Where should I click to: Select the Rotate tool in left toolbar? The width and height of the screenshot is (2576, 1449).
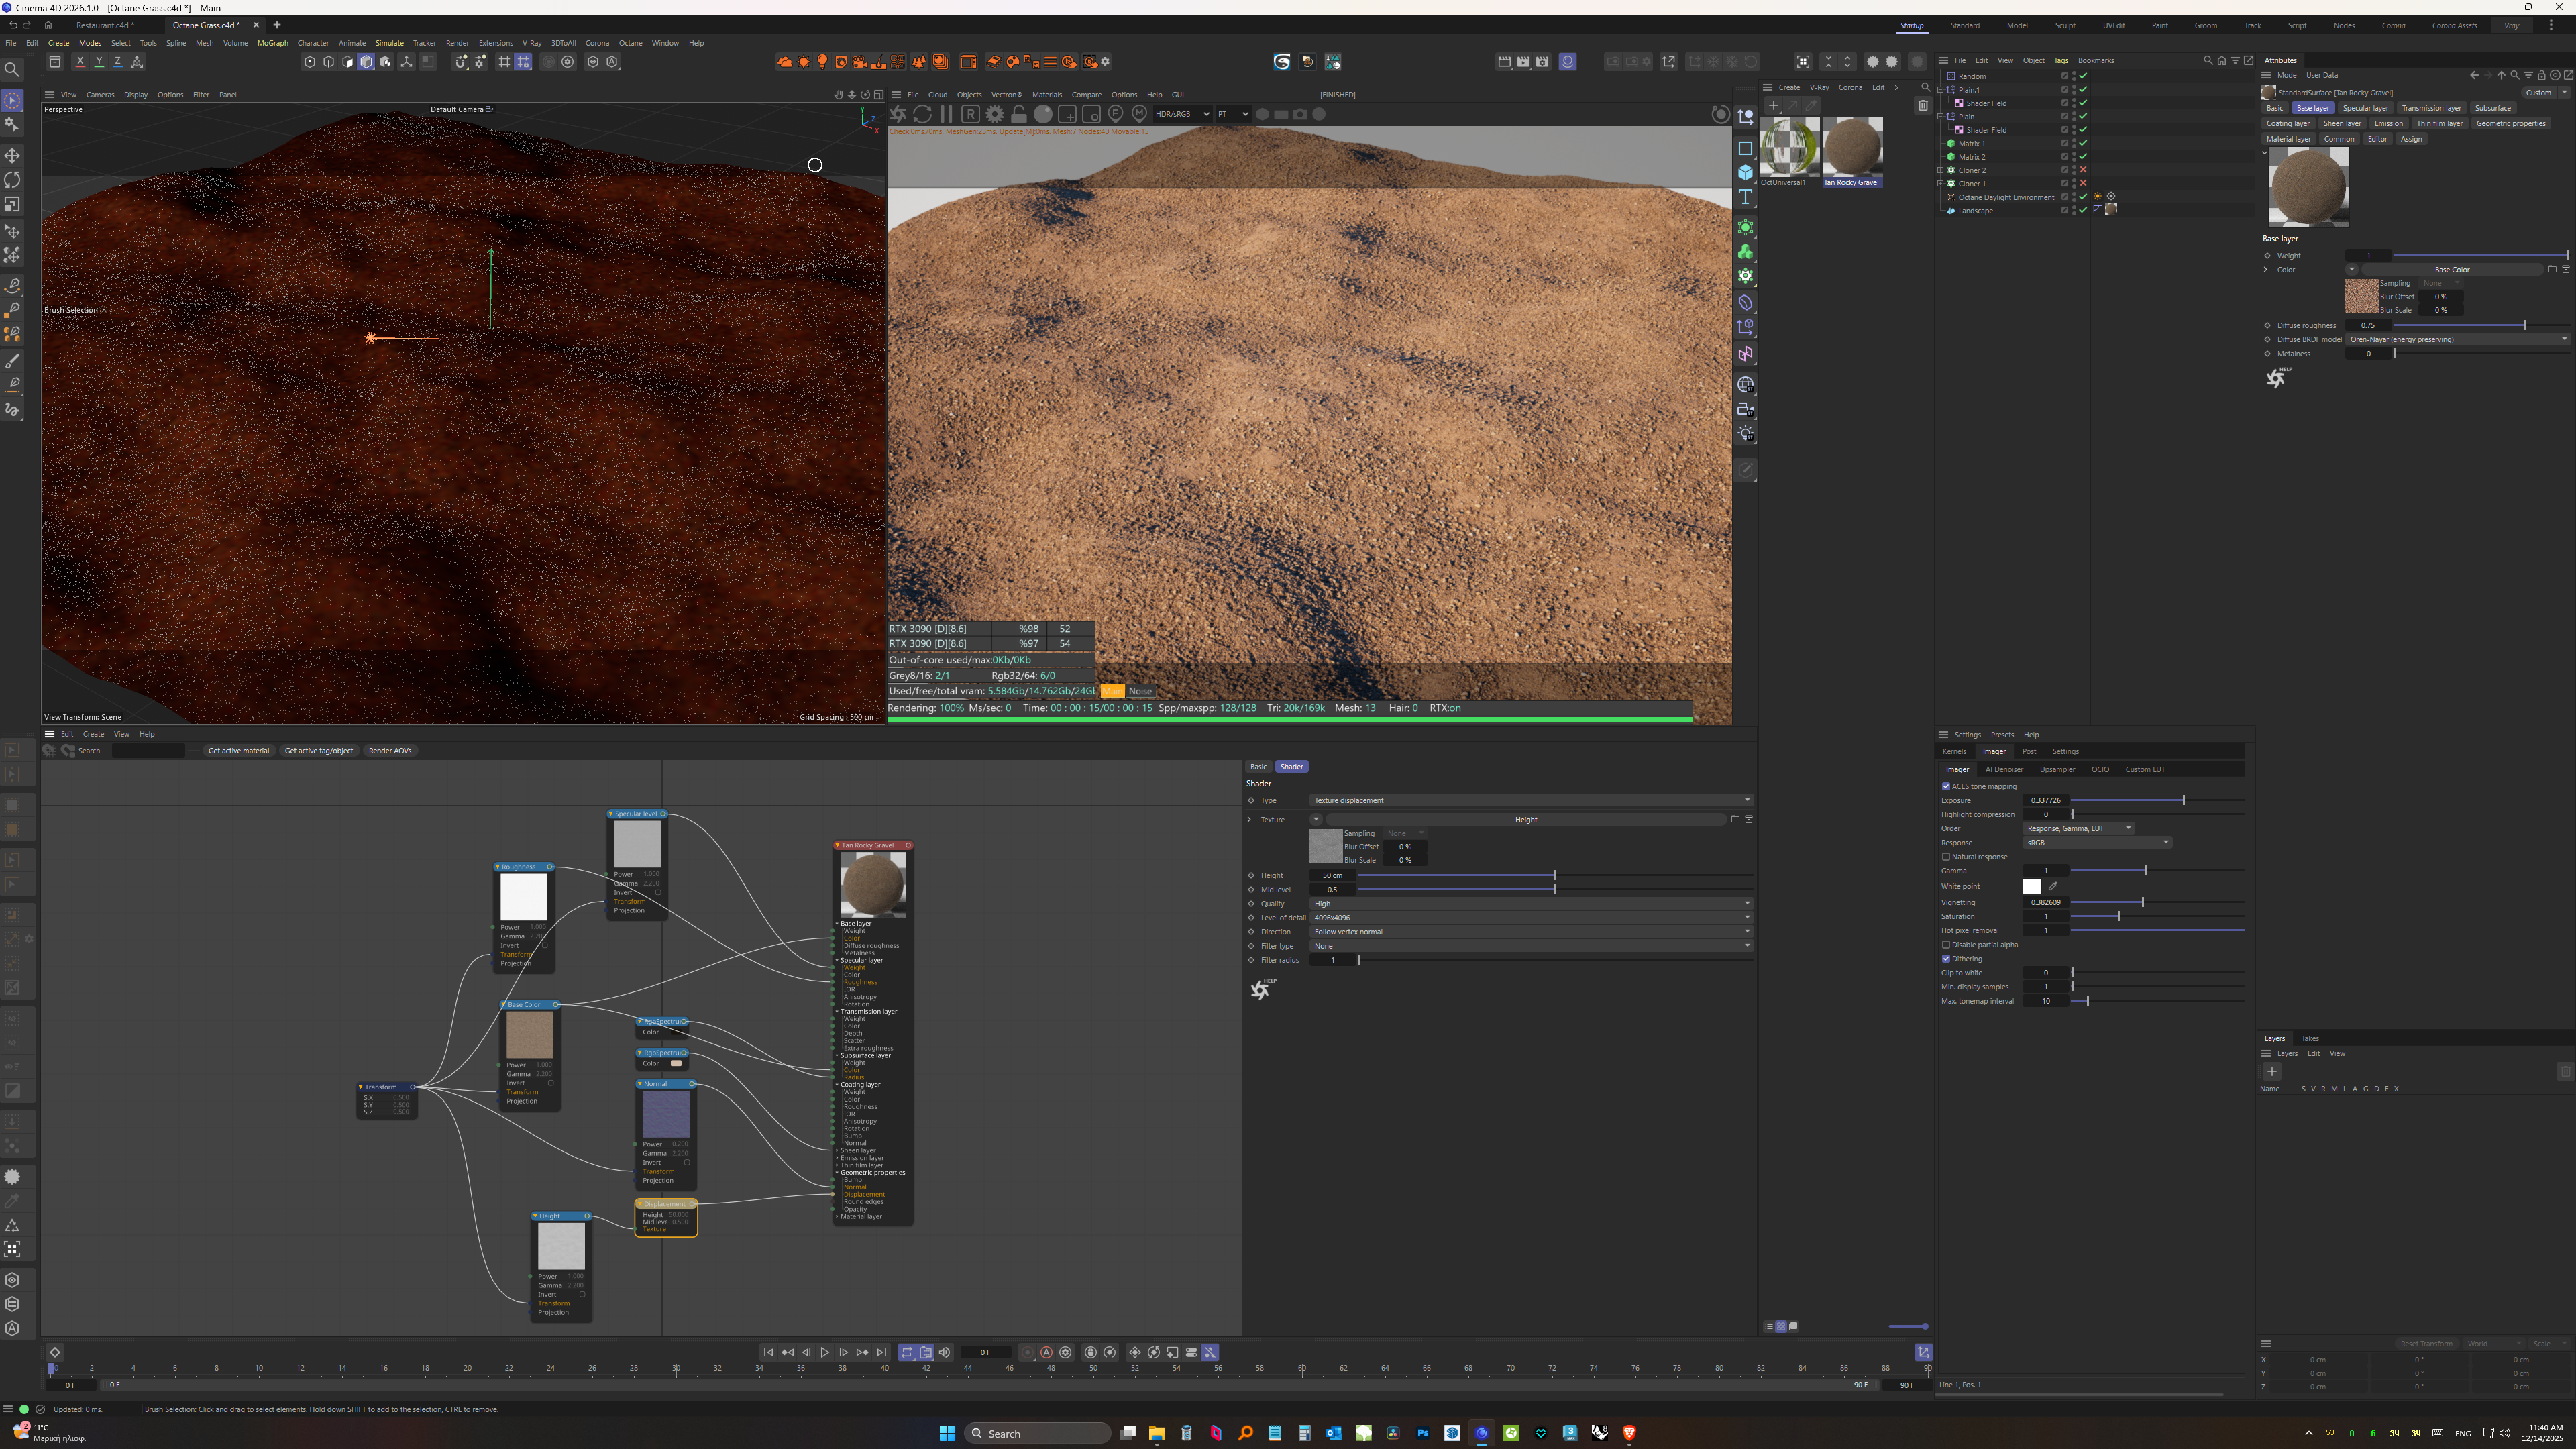coord(12,180)
